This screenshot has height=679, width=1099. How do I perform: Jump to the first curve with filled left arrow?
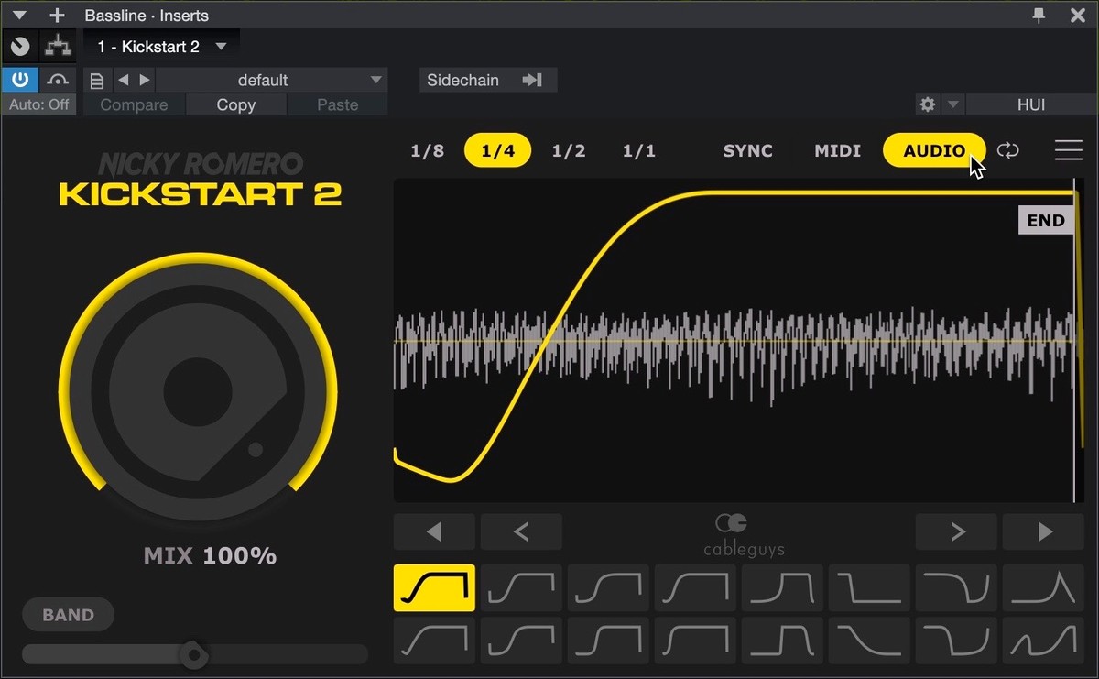pyautogui.click(x=434, y=531)
